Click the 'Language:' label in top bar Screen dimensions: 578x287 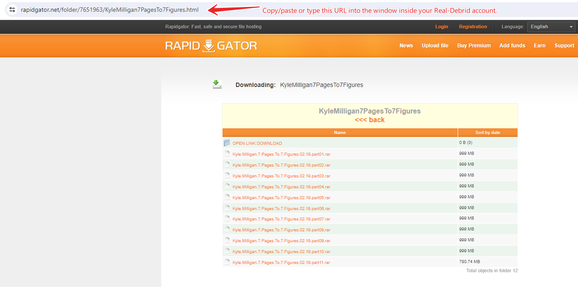click(x=513, y=27)
